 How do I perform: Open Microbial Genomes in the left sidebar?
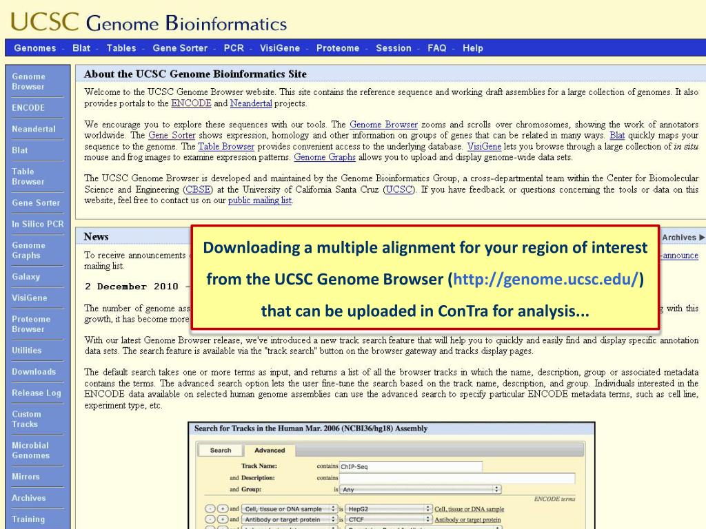[30, 450]
